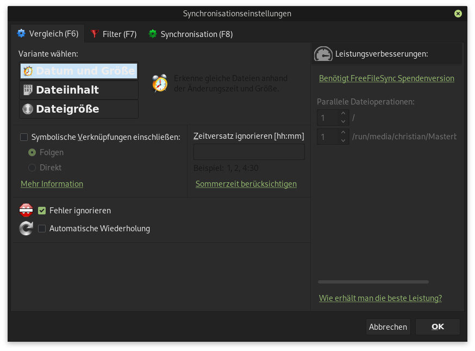The width and height of the screenshot is (475, 351).
Task: Click the green gear Synchronisation icon
Action: 153,34
